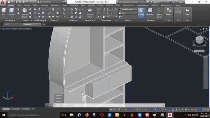Click the Undo arrow in quick access
The width and height of the screenshot is (210, 118).
click(28, 2)
